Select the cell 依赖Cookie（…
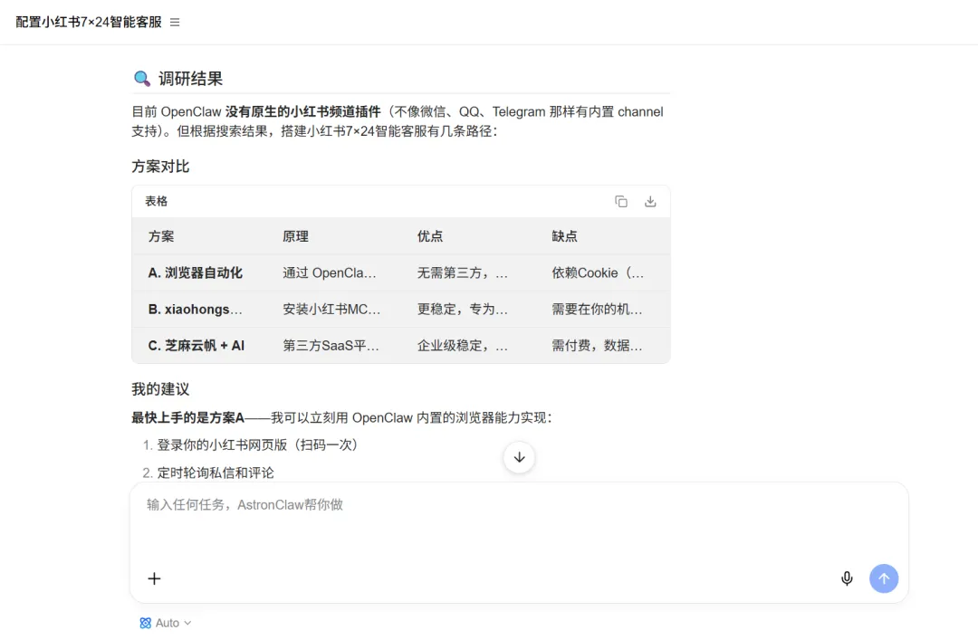Viewport: 978px width, 640px height. coord(598,272)
